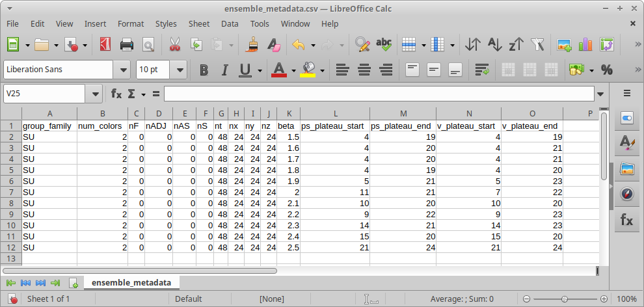
Task: Align cell content left
Action: pos(343,70)
